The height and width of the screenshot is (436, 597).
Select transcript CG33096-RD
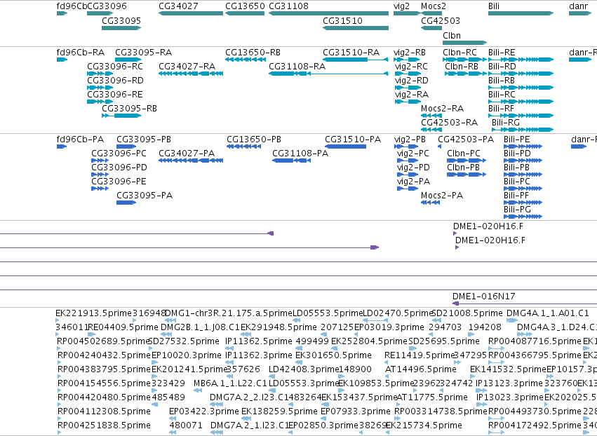[115, 81]
